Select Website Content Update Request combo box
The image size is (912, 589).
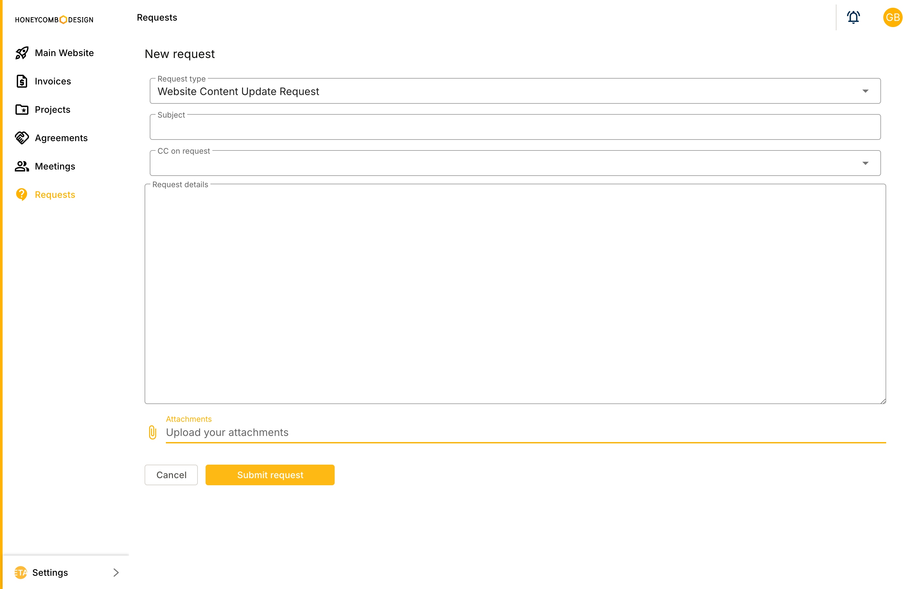(515, 91)
